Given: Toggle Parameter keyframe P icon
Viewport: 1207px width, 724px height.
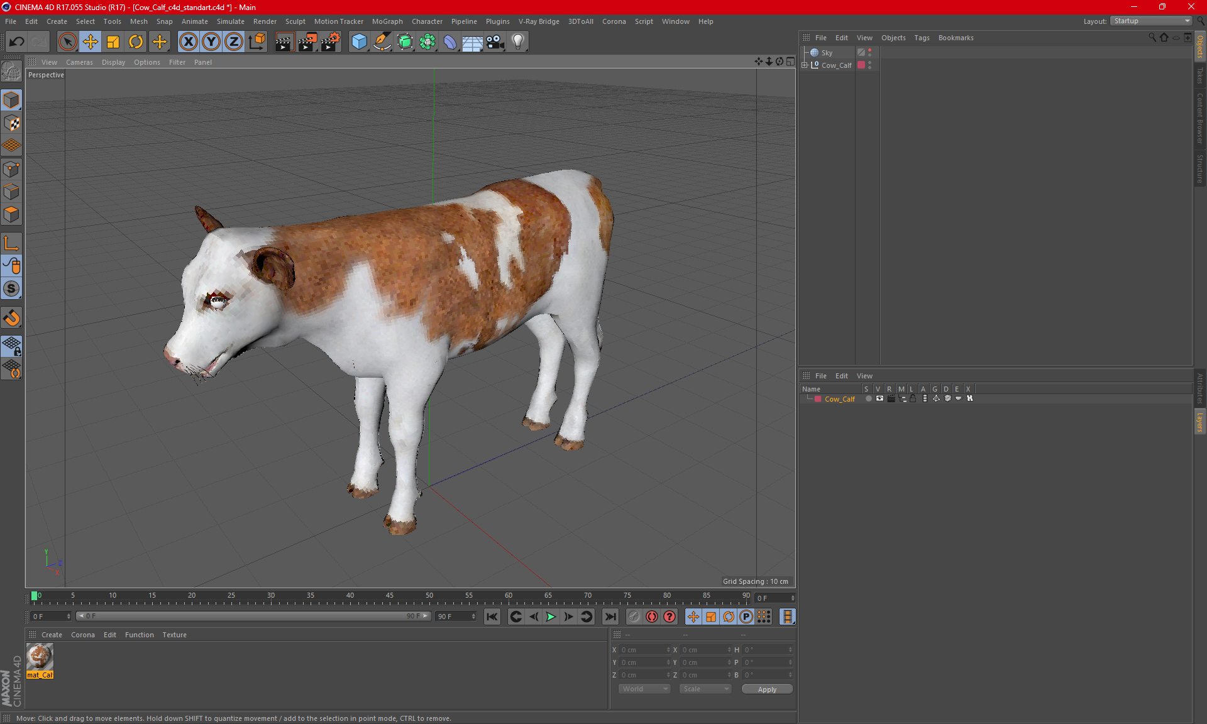Looking at the screenshot, I should 746,617.
